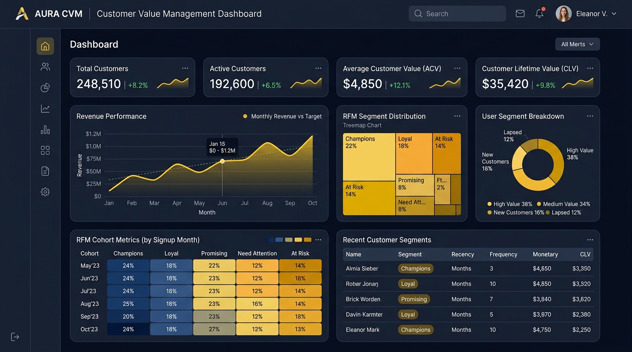Open the Customers people icon in sidebar

pyautogui.click(x=45, y=67)
